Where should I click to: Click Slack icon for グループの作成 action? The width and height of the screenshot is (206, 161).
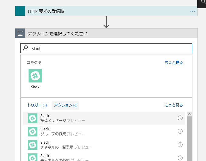pos(33,132)
